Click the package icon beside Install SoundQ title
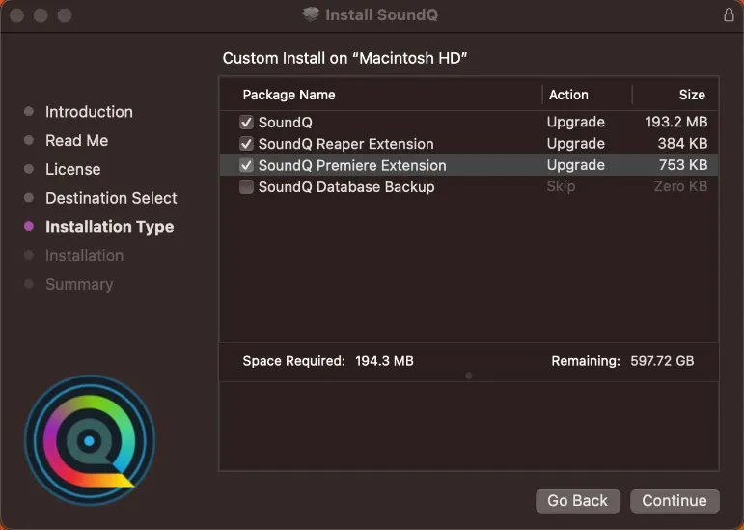744x530 pixels. (x=311, y=14)
